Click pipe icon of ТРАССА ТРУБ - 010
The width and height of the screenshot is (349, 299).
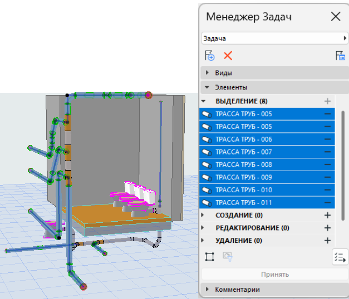(207, 190)
